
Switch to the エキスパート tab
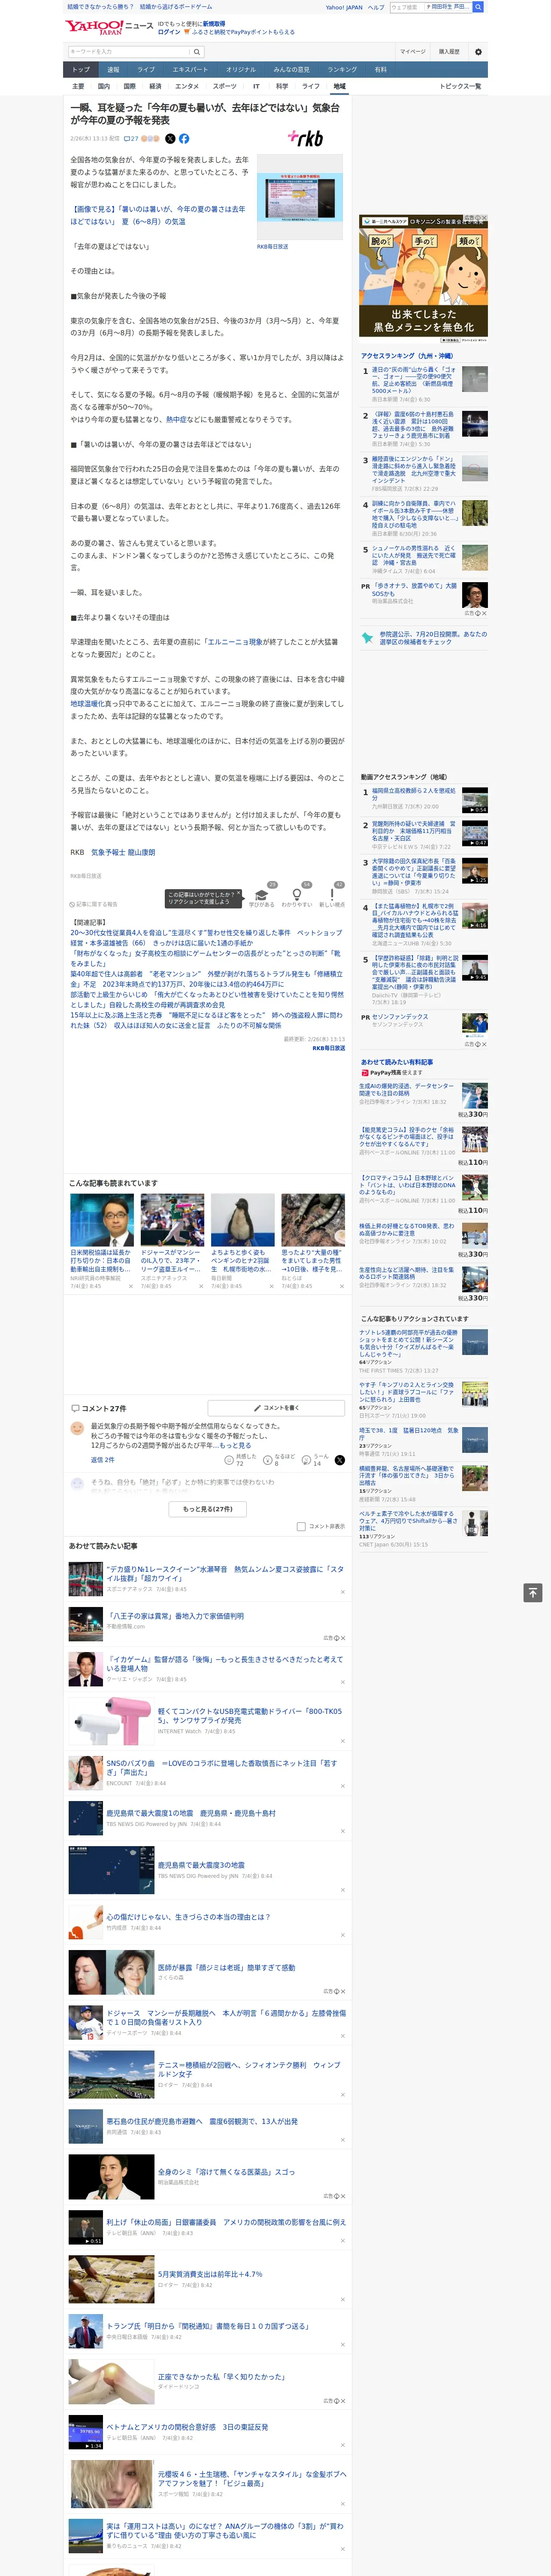(190, 70)
